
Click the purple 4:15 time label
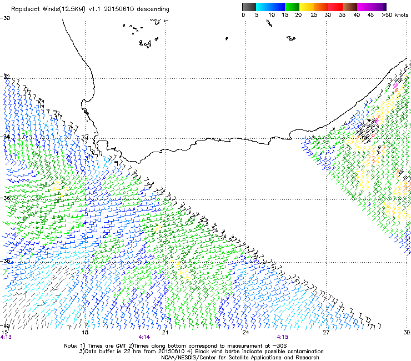(x=282, y=337)
